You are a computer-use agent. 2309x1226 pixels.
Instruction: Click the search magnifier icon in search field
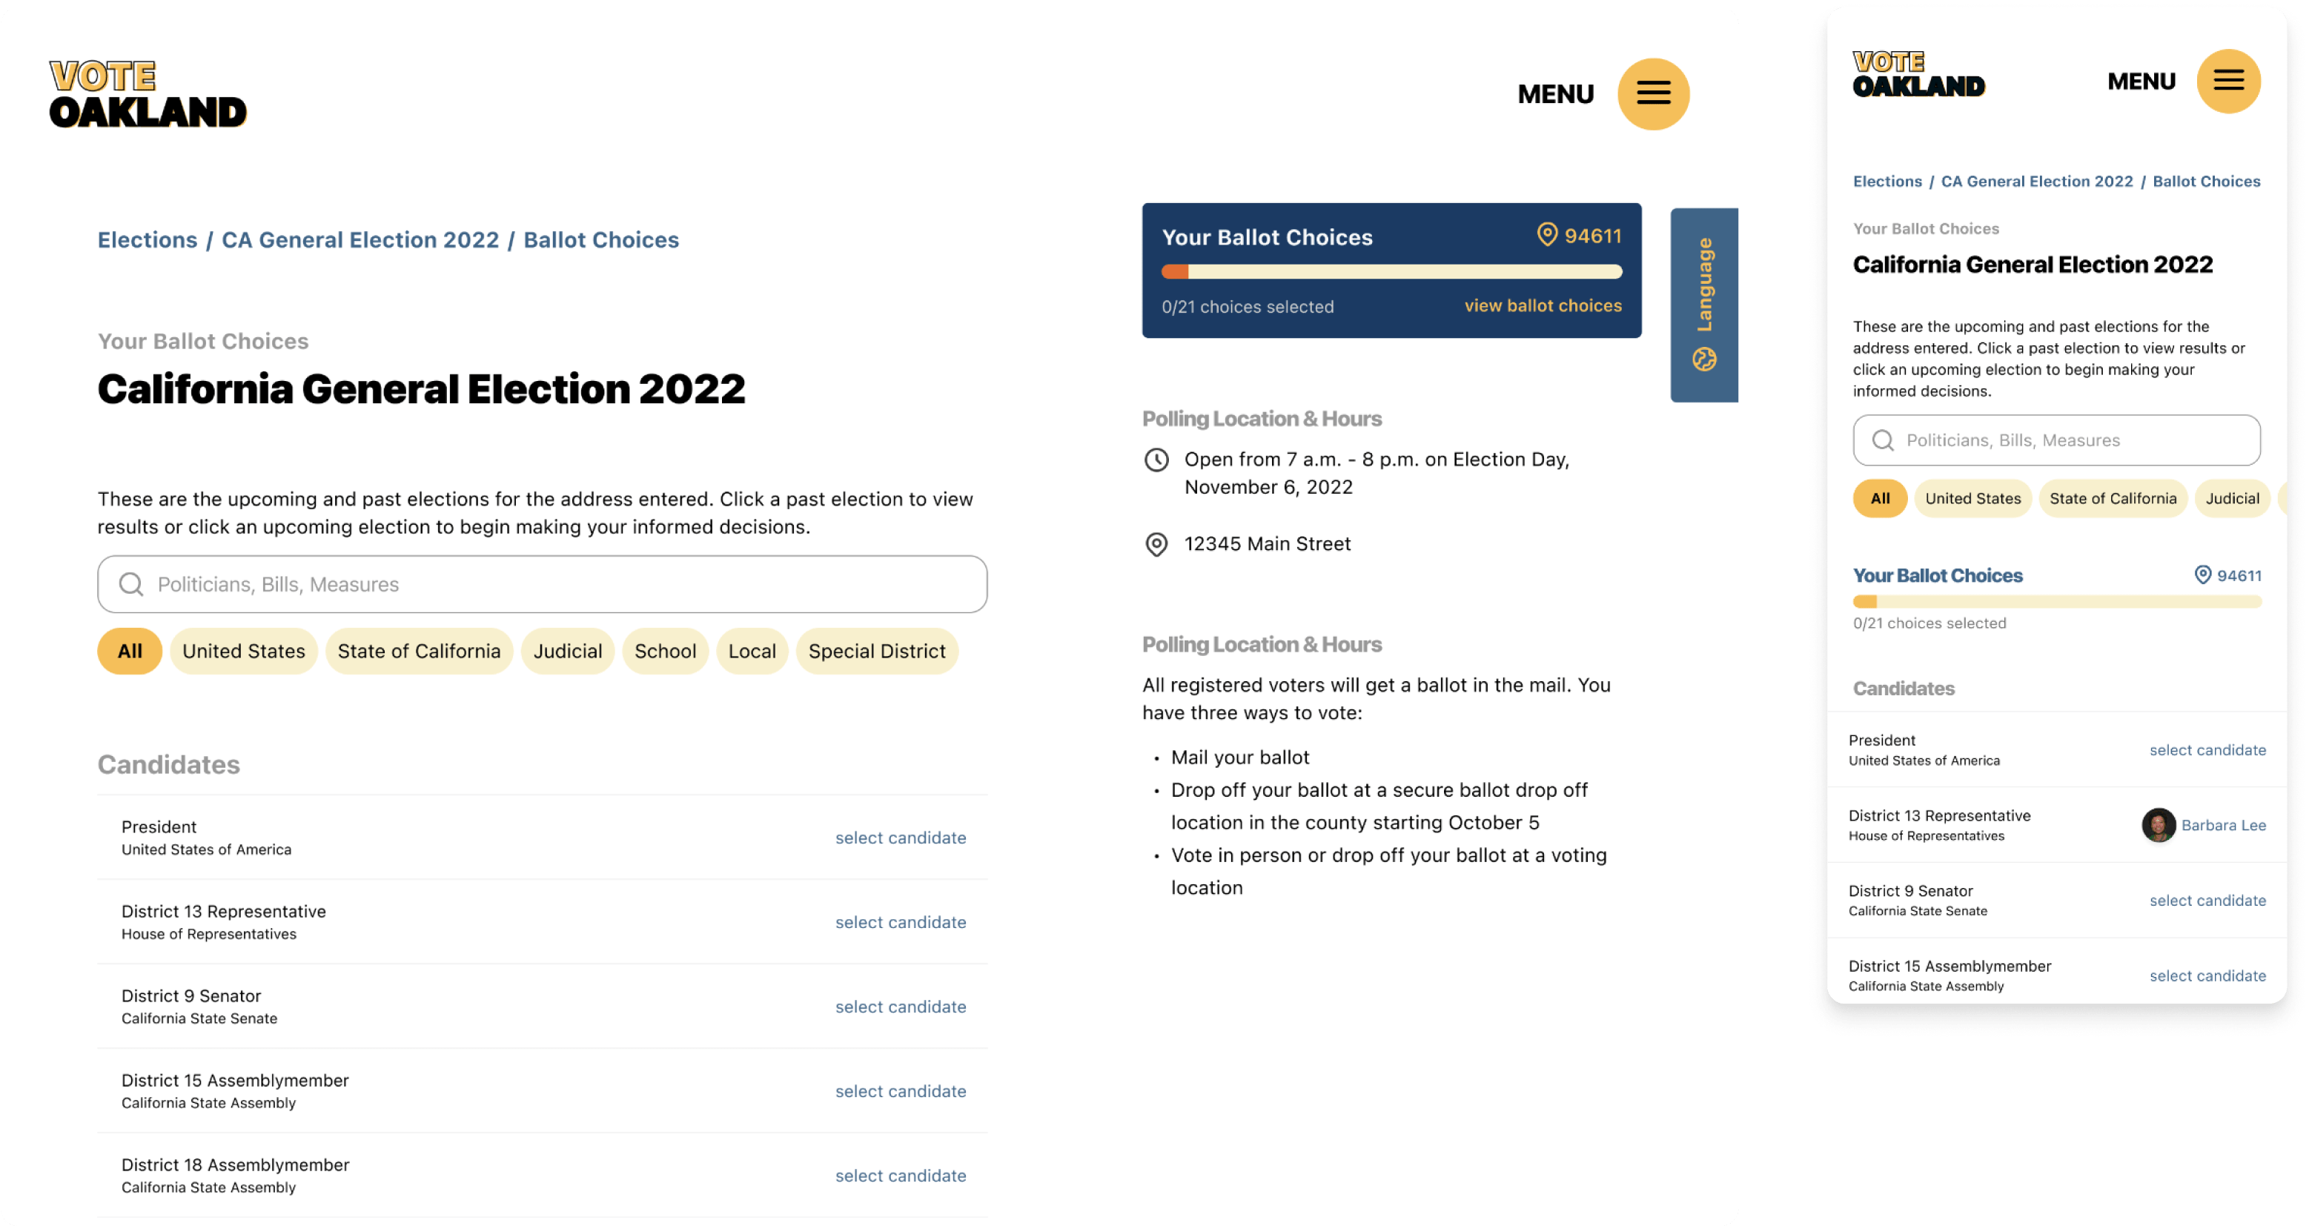click(x=133, y=583)
